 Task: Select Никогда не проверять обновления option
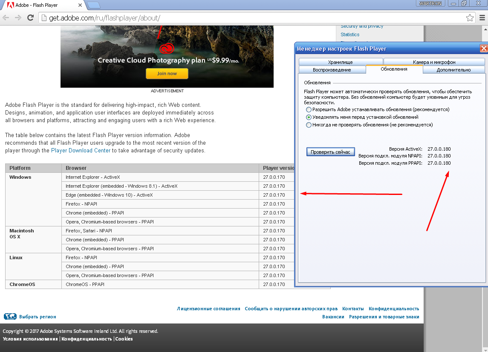[309, 125]
